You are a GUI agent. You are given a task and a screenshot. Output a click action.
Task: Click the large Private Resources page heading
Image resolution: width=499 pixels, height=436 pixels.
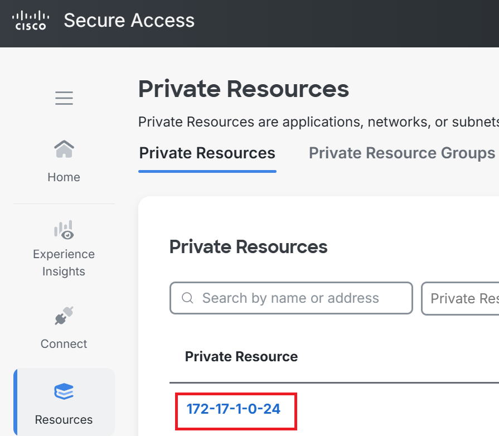(x=244, y=89)
